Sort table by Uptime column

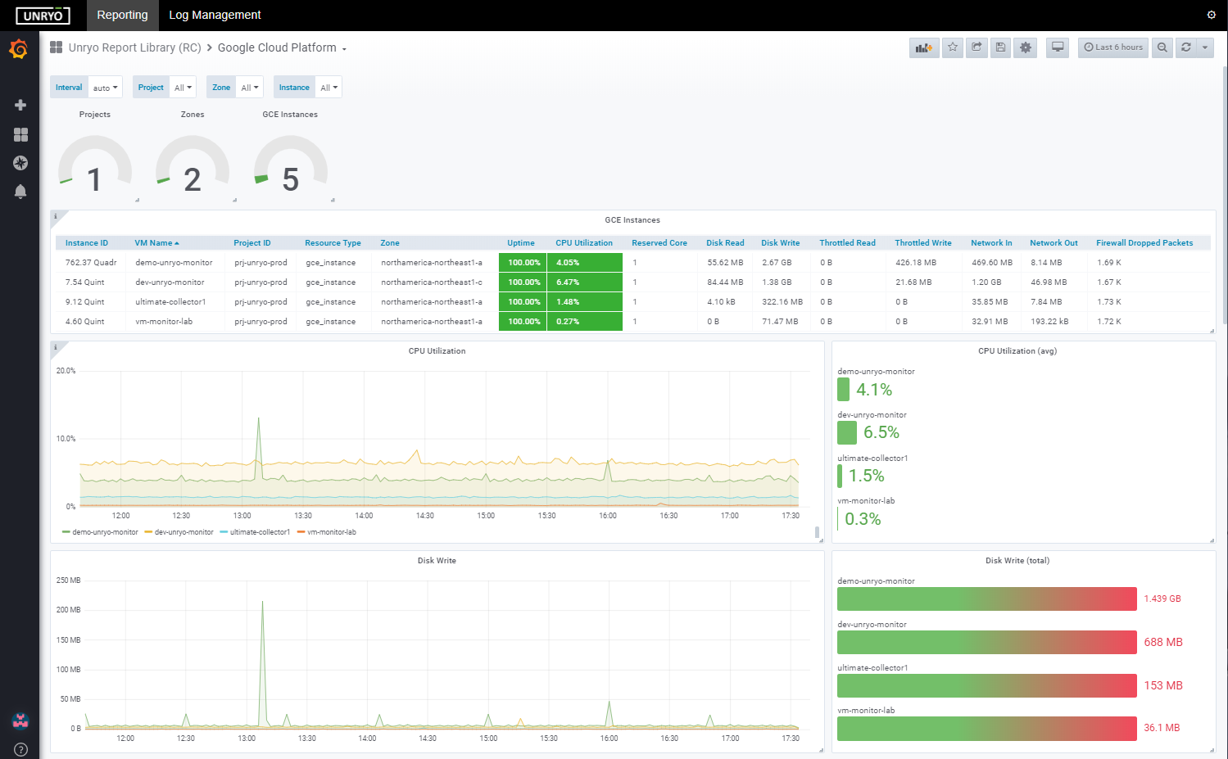click(x=521, y=243)
